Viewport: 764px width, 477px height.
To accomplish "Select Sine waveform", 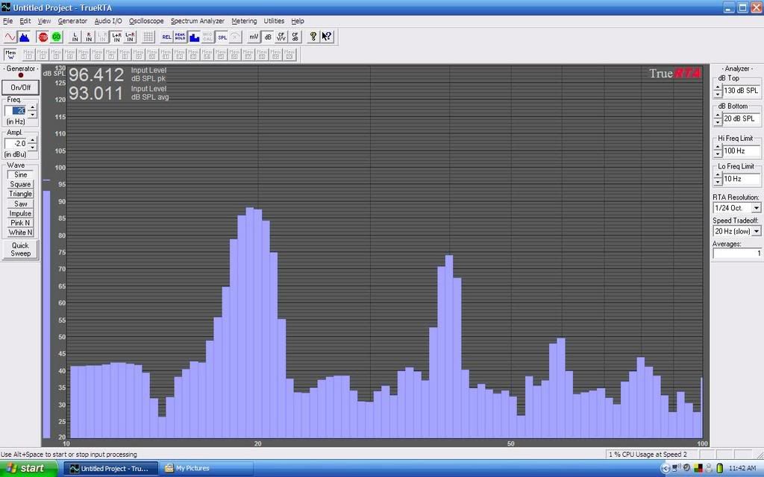I will [20, 174].
